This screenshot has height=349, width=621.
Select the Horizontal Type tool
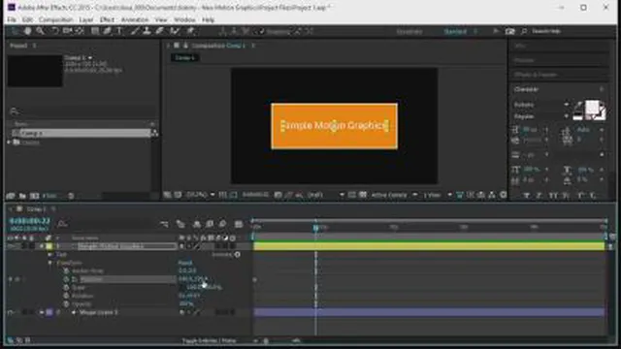(119, 31)
